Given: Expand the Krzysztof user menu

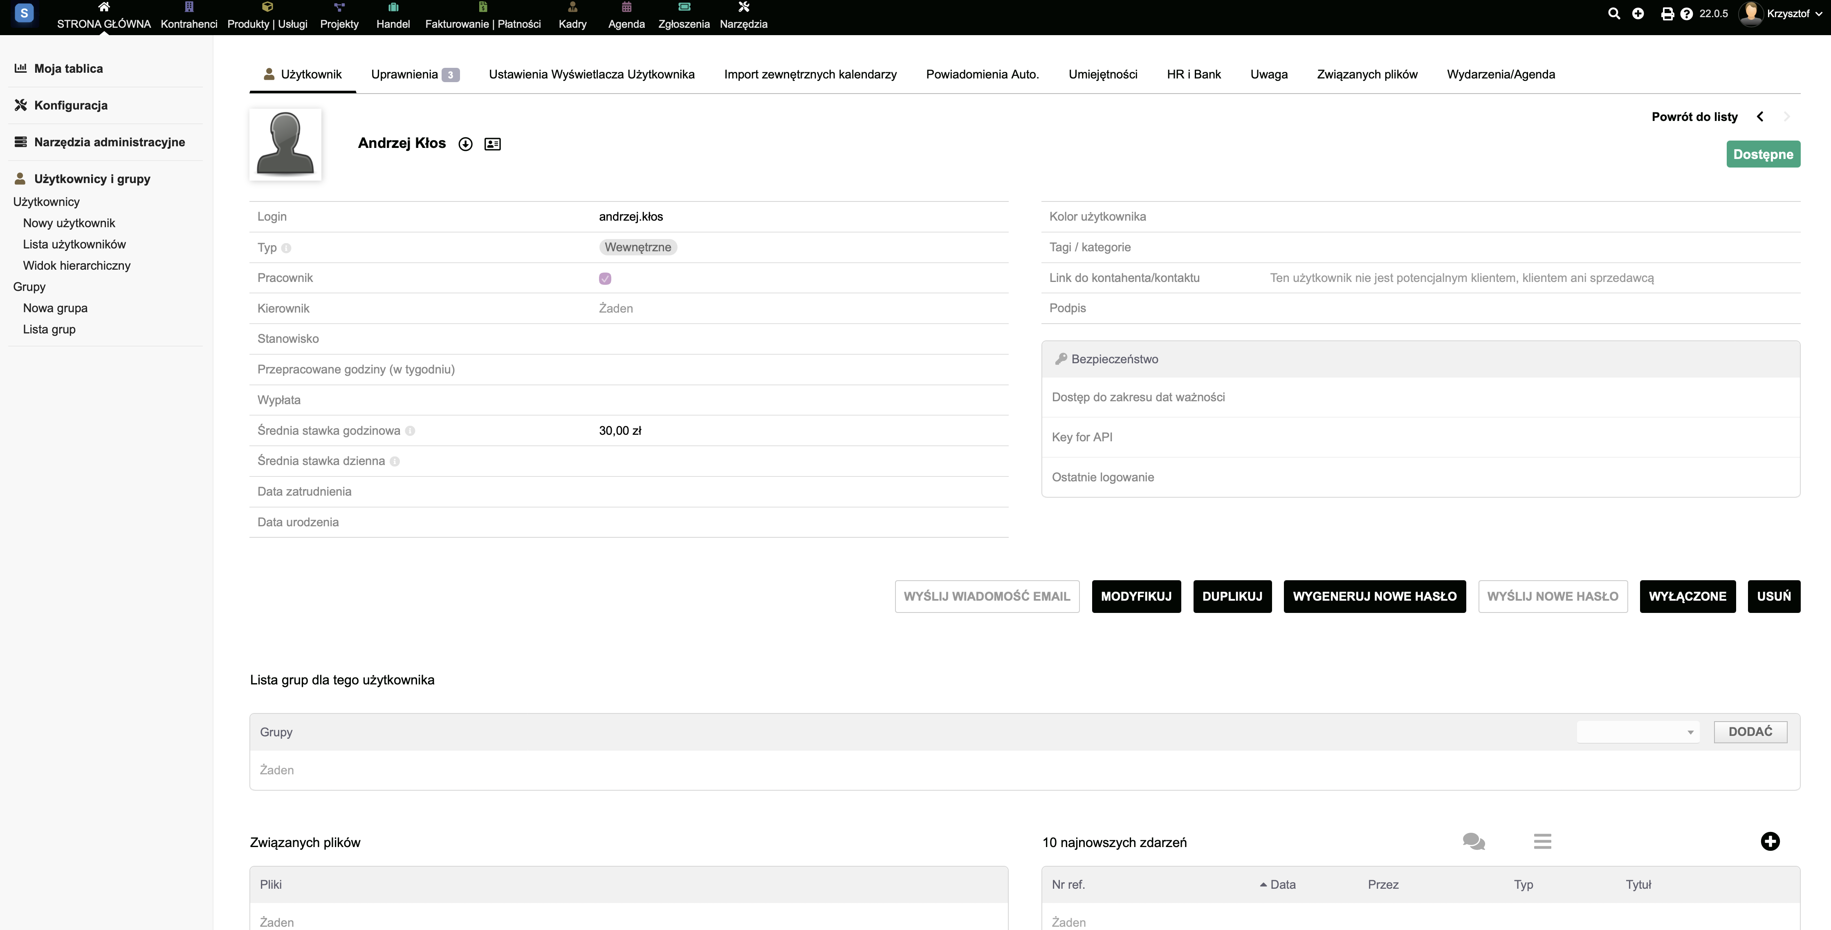Looking at the screenshot, I should point(1781,13).
